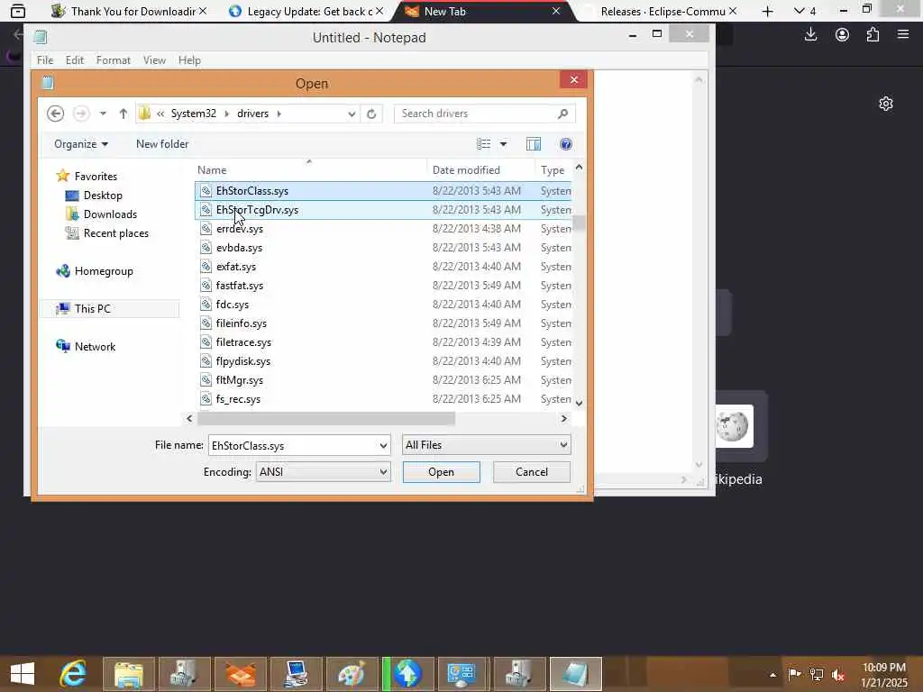This screenshot has width=923, height=692.
Task: Open new tab page settings gear
Action: tap(886, 105)
